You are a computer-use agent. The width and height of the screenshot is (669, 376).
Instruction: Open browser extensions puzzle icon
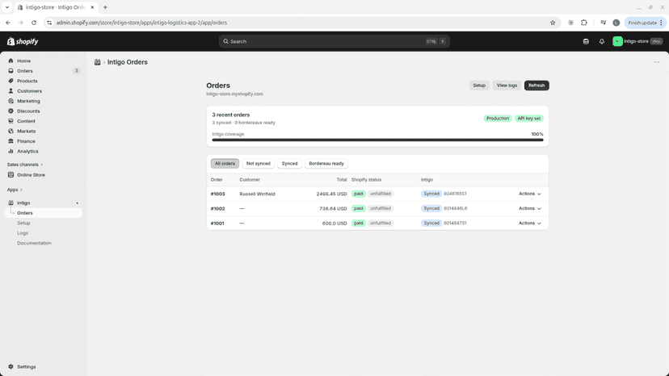pos(583,23)
